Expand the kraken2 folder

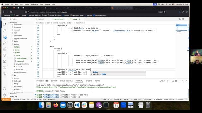17,89
